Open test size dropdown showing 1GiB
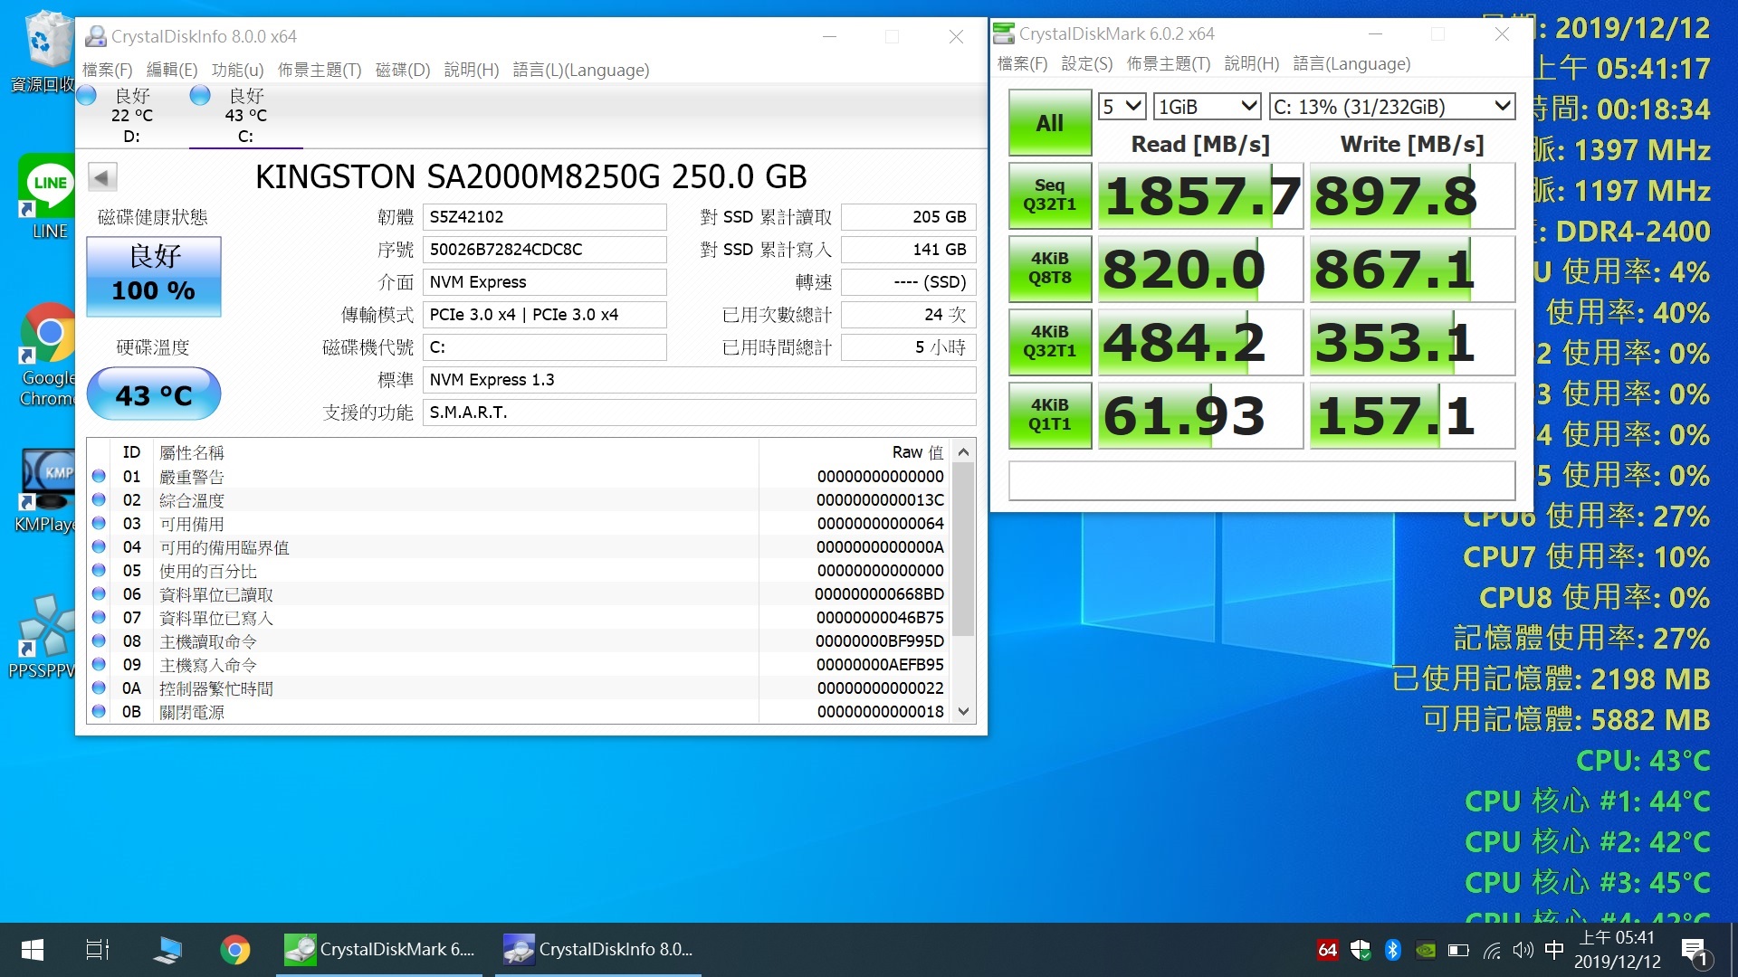Viewport: 1738px width, 977px height. coord(1208,107)
